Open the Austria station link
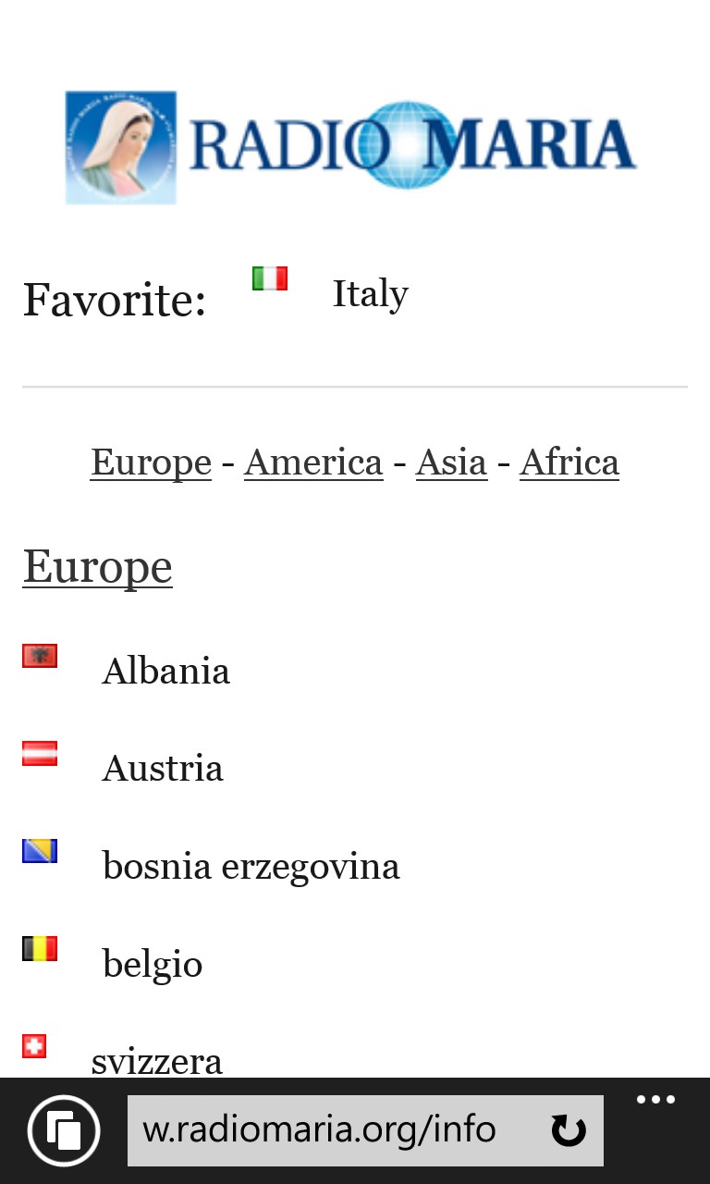Image resolution: width=710 pixels, height=1184 pixels. 163,769
